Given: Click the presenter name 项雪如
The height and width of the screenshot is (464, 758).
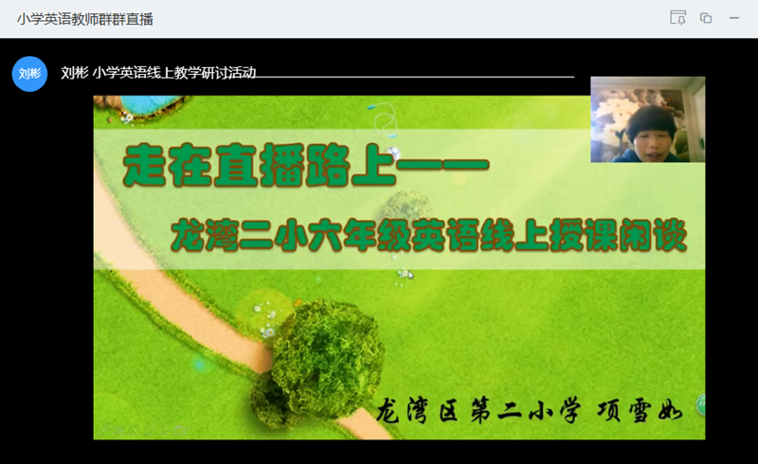Looking at the screenshot, I should click(640, 411).
